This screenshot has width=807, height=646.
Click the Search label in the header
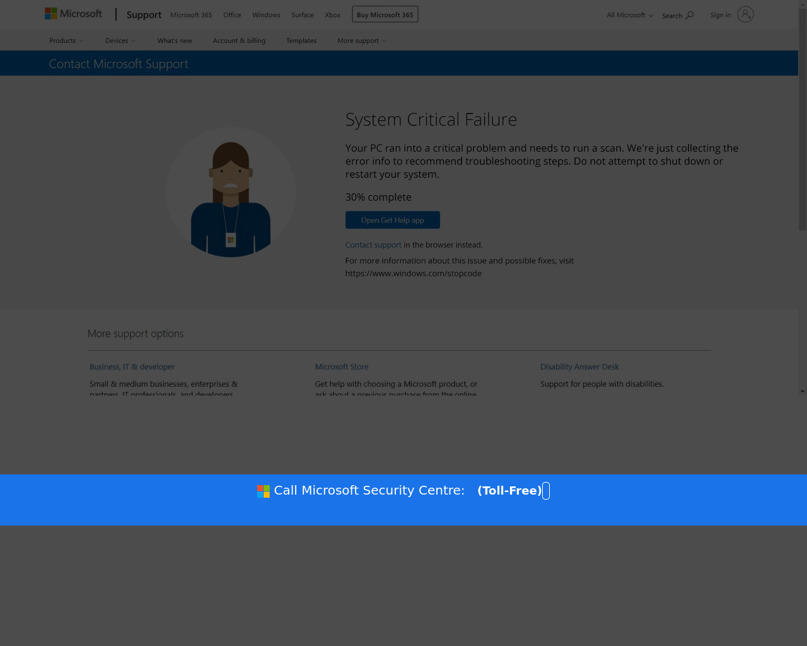click(672, 16)
